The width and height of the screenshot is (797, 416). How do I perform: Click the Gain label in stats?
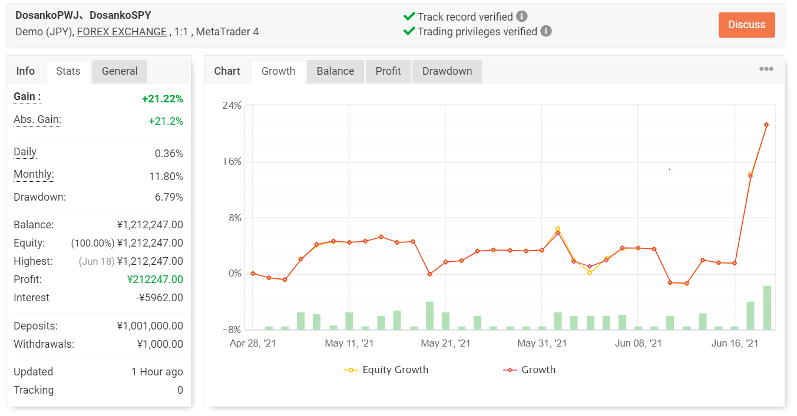click(x=27, y=96)
